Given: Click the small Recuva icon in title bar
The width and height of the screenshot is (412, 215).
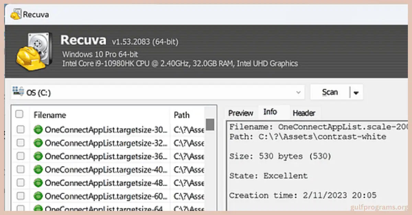Looking at the screenshot, I should [15, 14].
